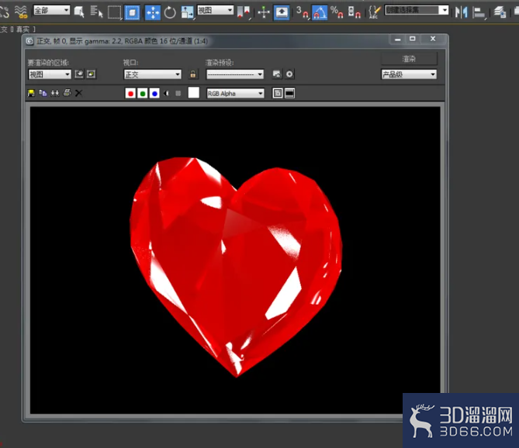Click the render window title bar text
This screenshot has height=448, width=519.
[122, 41]
